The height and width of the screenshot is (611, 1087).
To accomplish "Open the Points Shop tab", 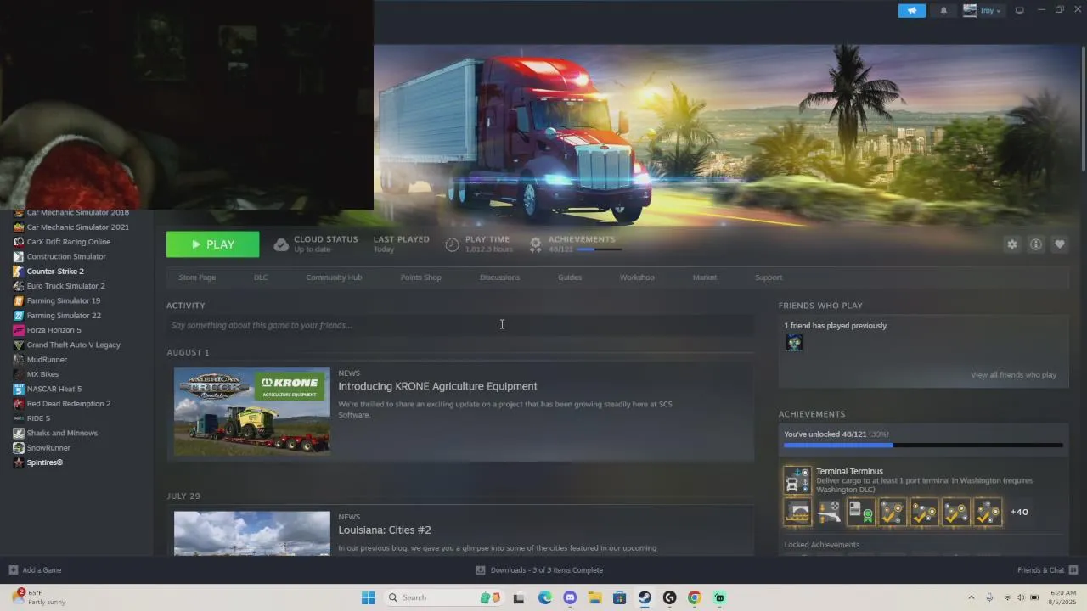I will click(x=420, y=277).
